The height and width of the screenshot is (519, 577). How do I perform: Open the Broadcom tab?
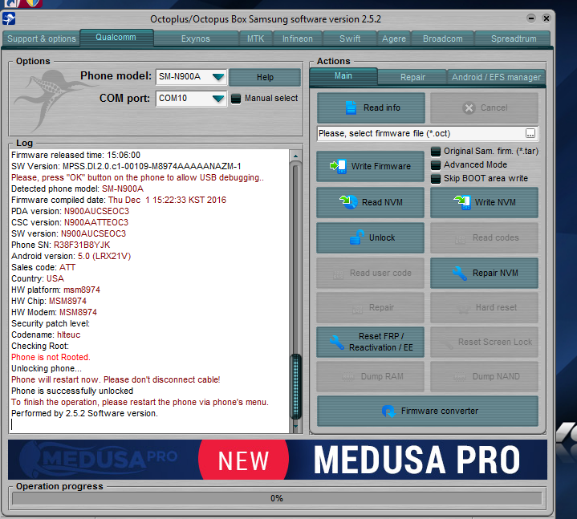(443, 39)
